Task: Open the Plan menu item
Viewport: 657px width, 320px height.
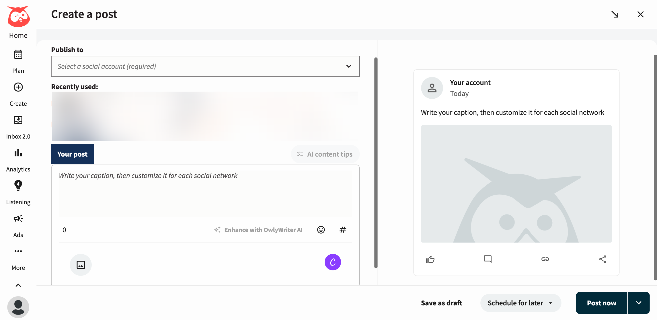Action: tap(18, 61)
